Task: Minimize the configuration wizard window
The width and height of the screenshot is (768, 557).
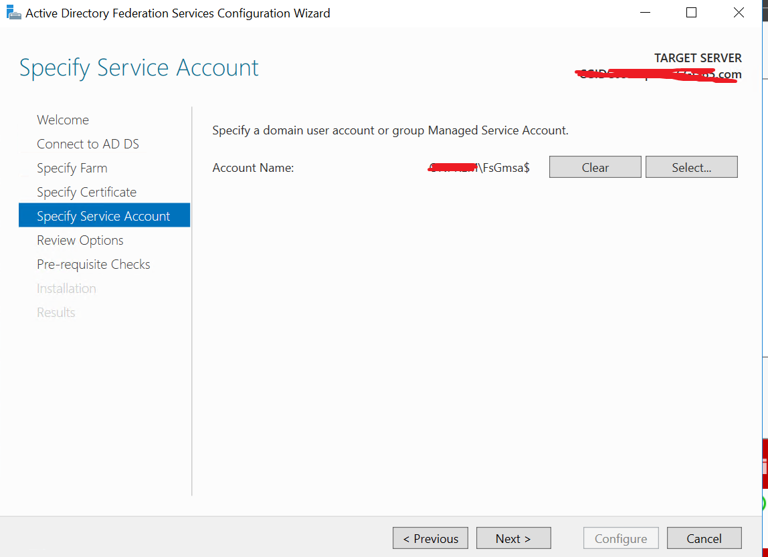Action: point(645,13)
